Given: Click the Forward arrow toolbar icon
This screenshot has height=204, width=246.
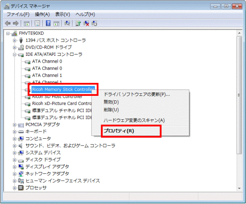Looking at the screenshot, I should point(16,23).
